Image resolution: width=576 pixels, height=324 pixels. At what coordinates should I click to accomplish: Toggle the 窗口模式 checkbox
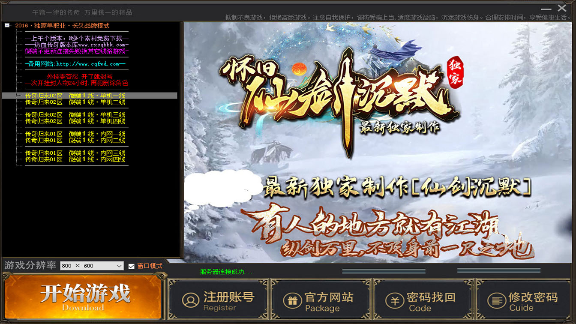point(132,266)
